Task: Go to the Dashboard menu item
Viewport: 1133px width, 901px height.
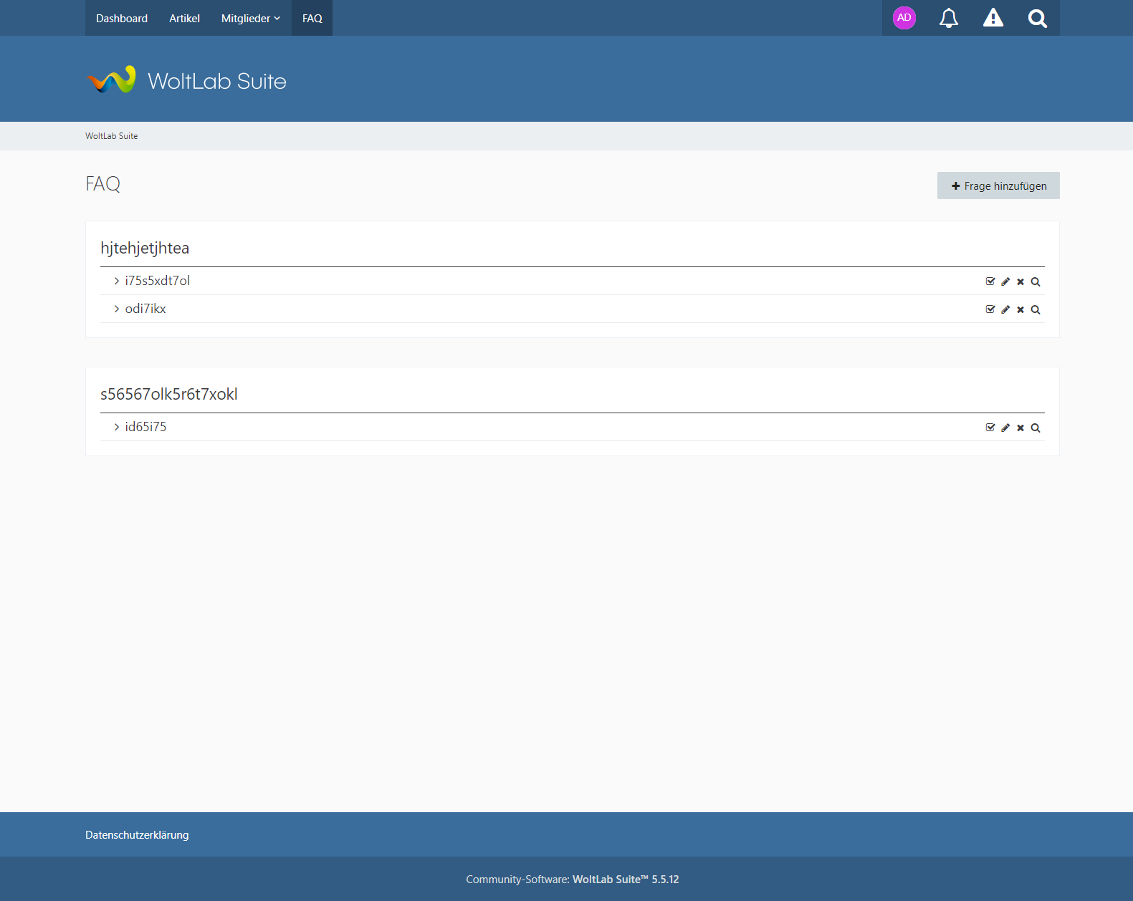Action: click(122, 18)
